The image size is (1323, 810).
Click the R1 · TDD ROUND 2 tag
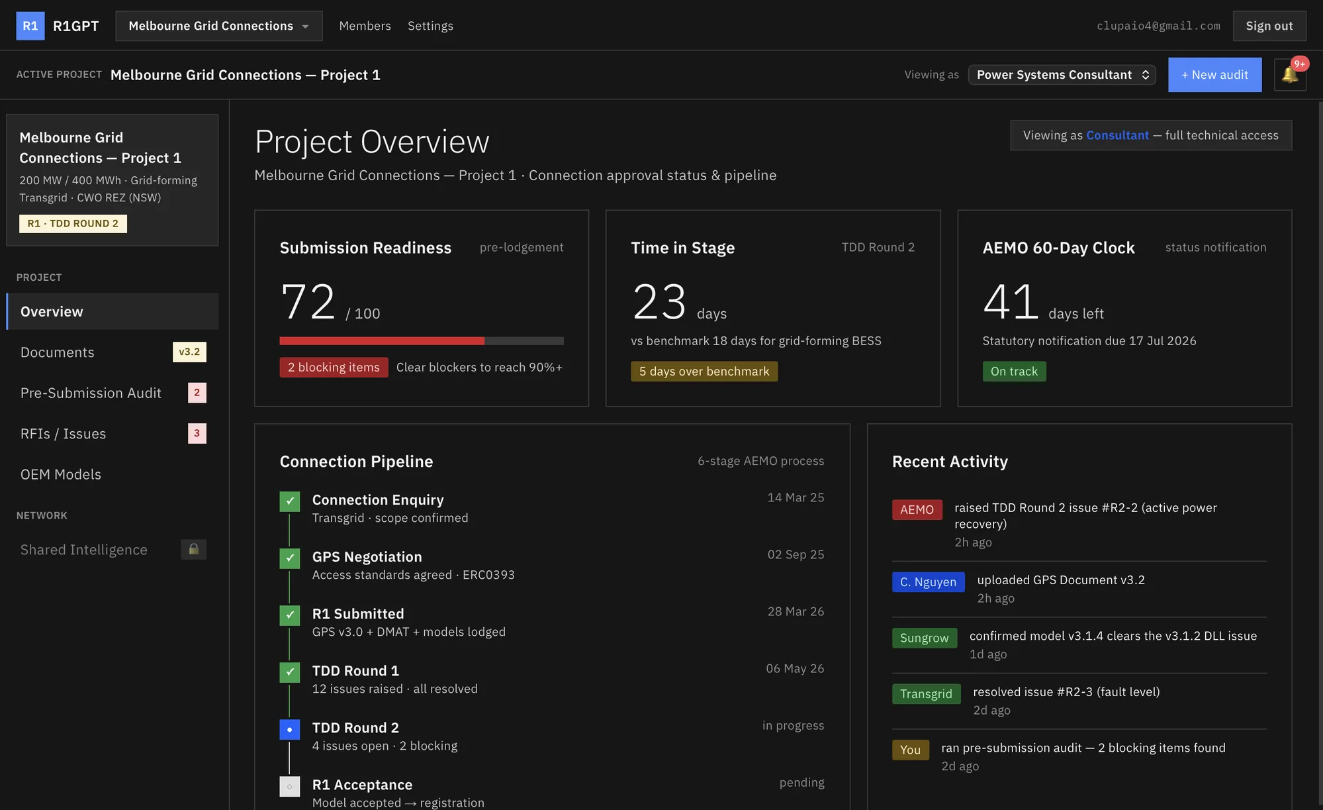(73, 223)
